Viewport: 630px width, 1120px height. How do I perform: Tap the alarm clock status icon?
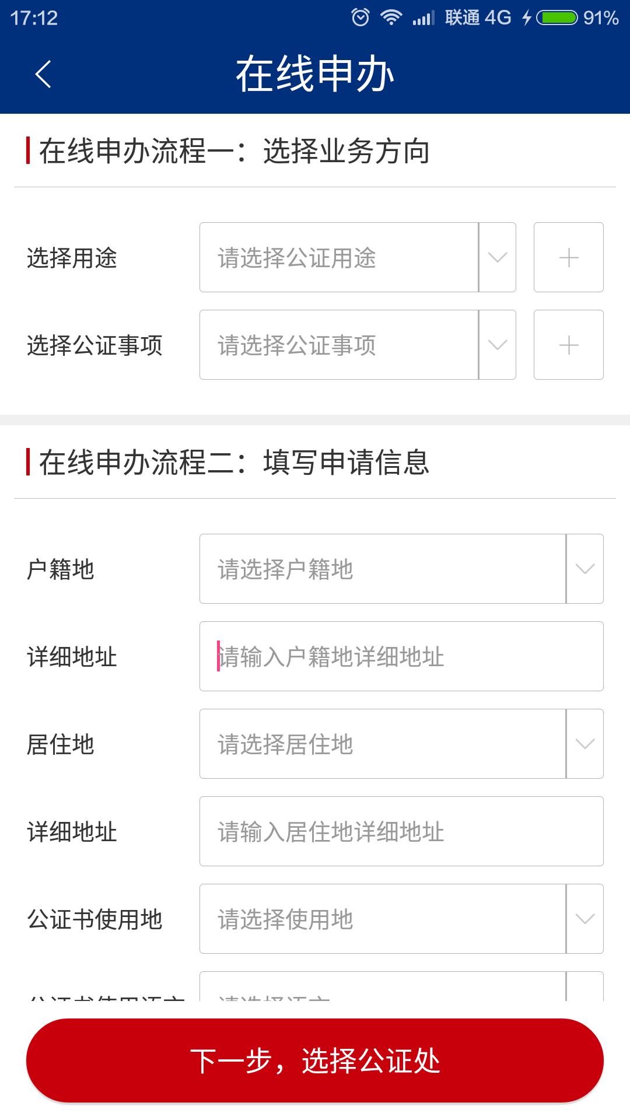[360, 17]
